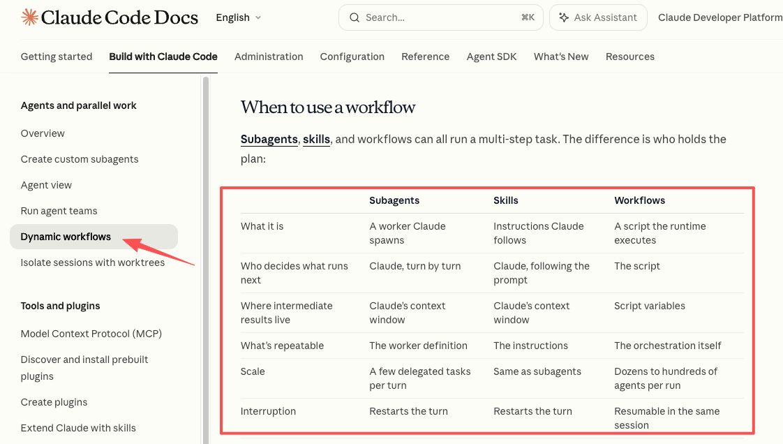Open Create custom subagents page
This screenshot has width=783, height=444.
coord(80,159)
